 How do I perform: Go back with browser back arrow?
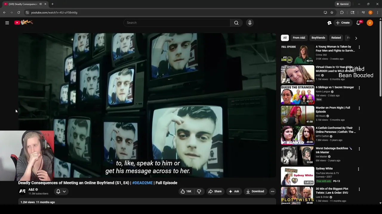[4, 12]
